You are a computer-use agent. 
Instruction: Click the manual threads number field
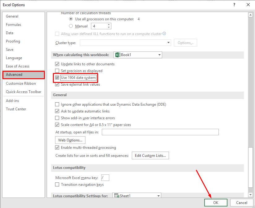tap(99, 26)
